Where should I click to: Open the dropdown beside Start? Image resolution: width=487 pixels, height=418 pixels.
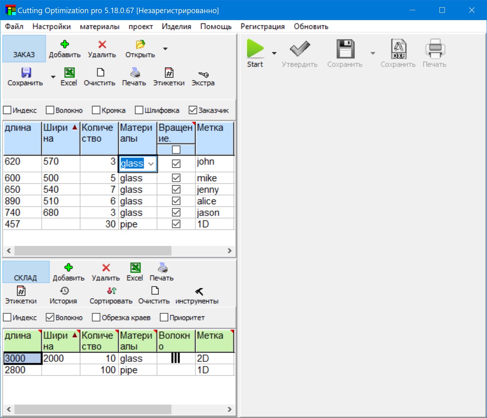274,53
